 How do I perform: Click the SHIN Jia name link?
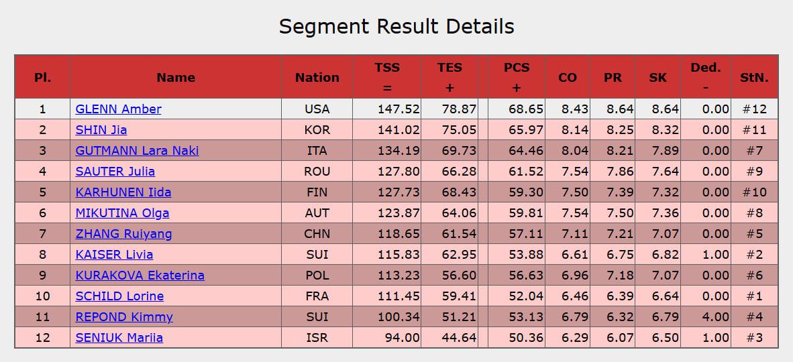click(101, 129)
